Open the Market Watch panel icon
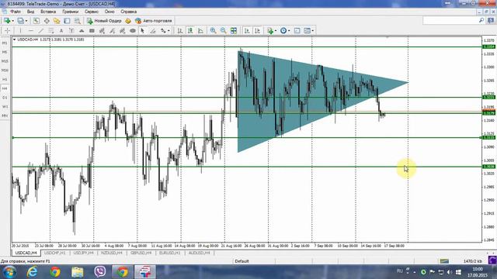The image size is (497, 279). point(36,21)
